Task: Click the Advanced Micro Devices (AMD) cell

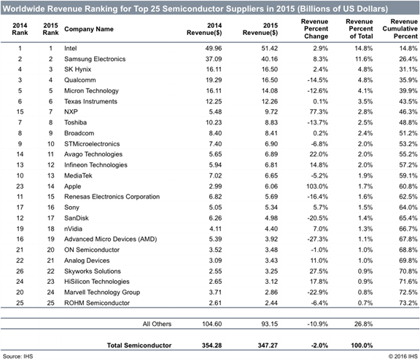Action: pos(111,239)
